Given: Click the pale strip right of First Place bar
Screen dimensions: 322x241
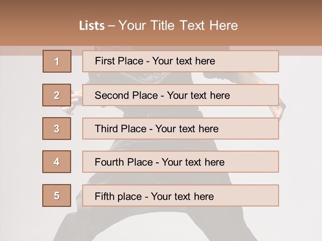Looking at the screenshot, I should point(301,51).
